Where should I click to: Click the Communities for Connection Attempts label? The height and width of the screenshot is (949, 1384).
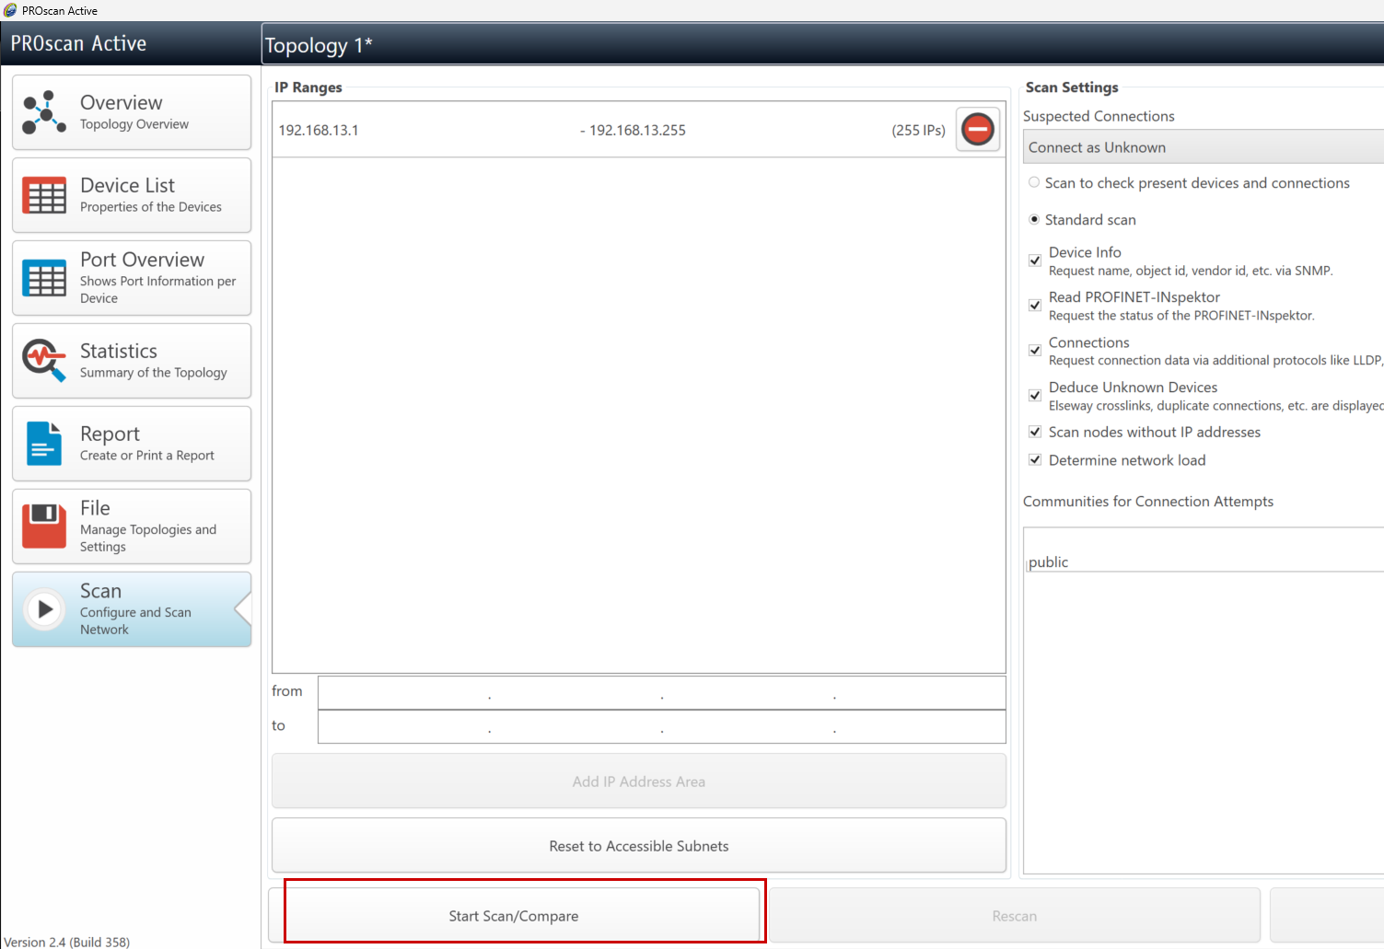(1148, 502)
